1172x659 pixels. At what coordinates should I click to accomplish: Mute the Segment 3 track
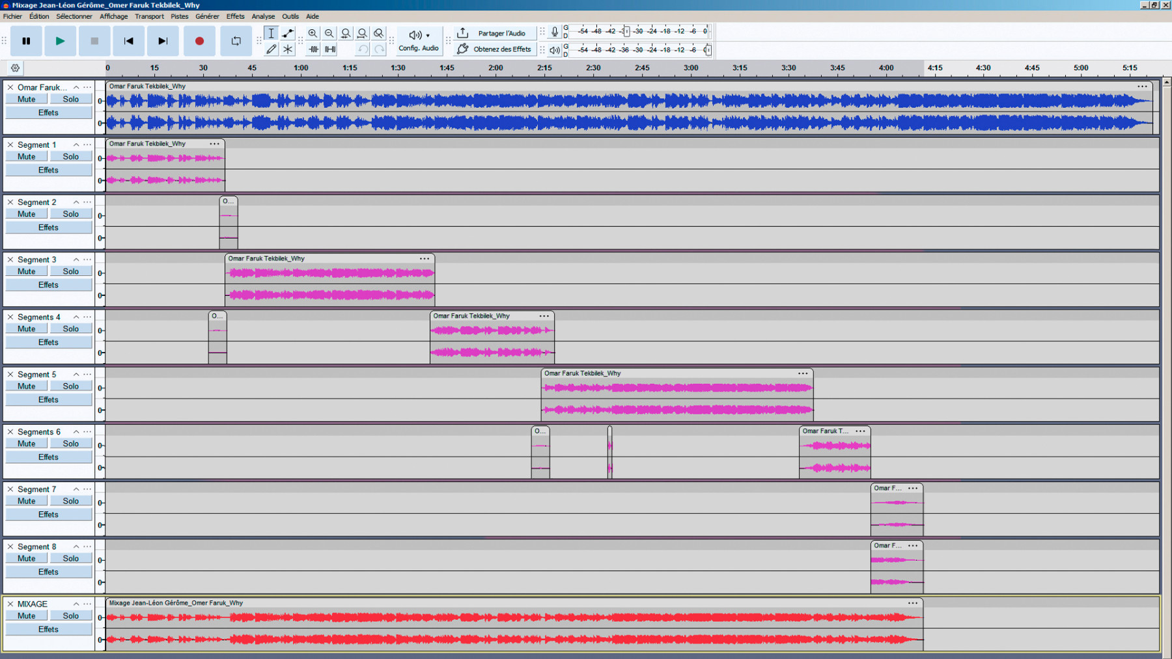pos(26,271)
